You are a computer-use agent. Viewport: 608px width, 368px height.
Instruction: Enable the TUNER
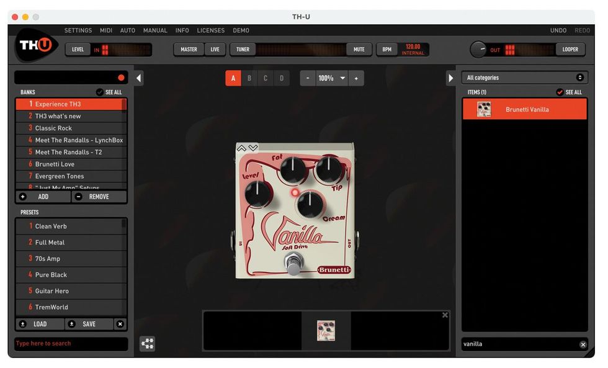(x=243, y=50)
